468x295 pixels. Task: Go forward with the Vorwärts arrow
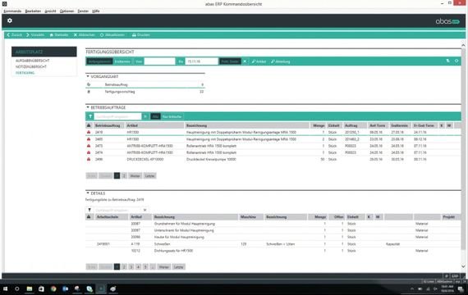(35, 35)
